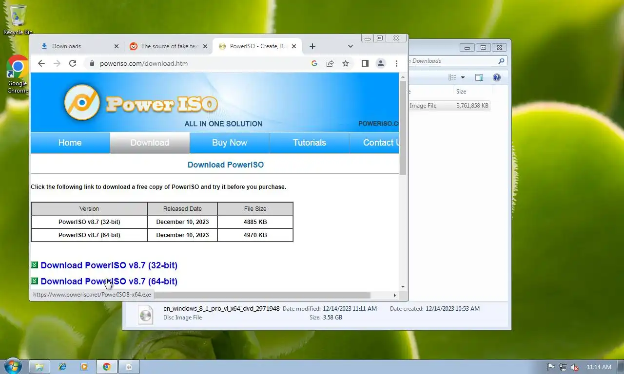Go back in Chrome
The width and height of the screenshot is (624, 374).
coord(41,63)
